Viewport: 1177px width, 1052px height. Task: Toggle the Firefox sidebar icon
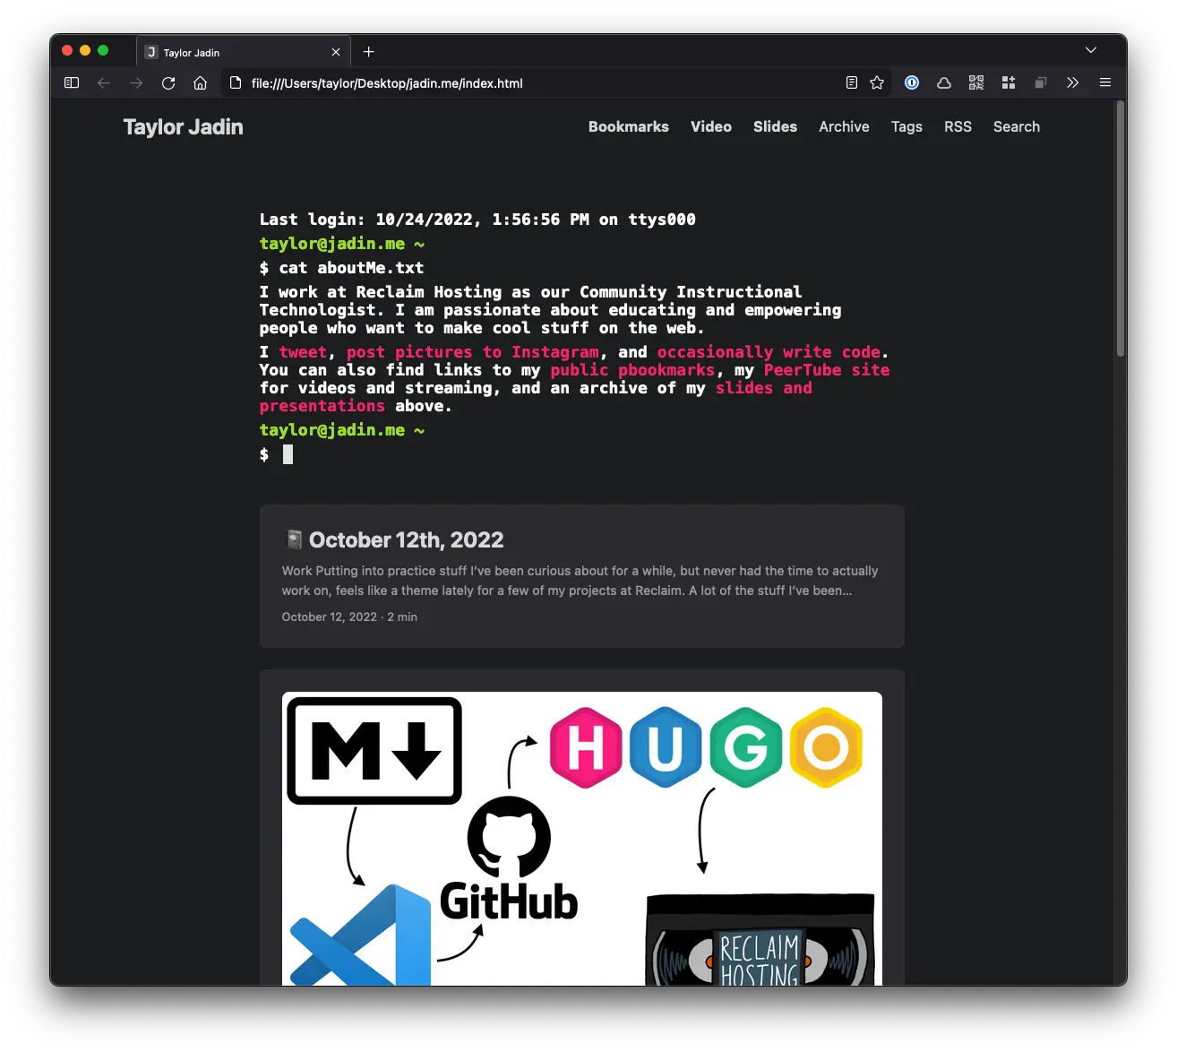(x=72, y=82)
